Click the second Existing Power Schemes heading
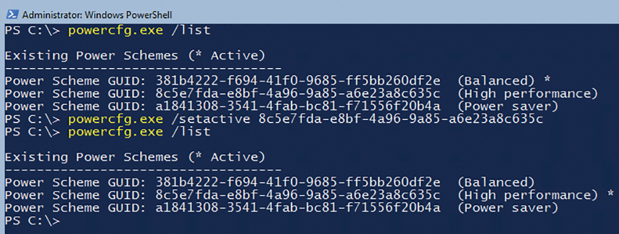Viewport: 619px width, 234px height. pyautogui.click(x=135, y=157)
